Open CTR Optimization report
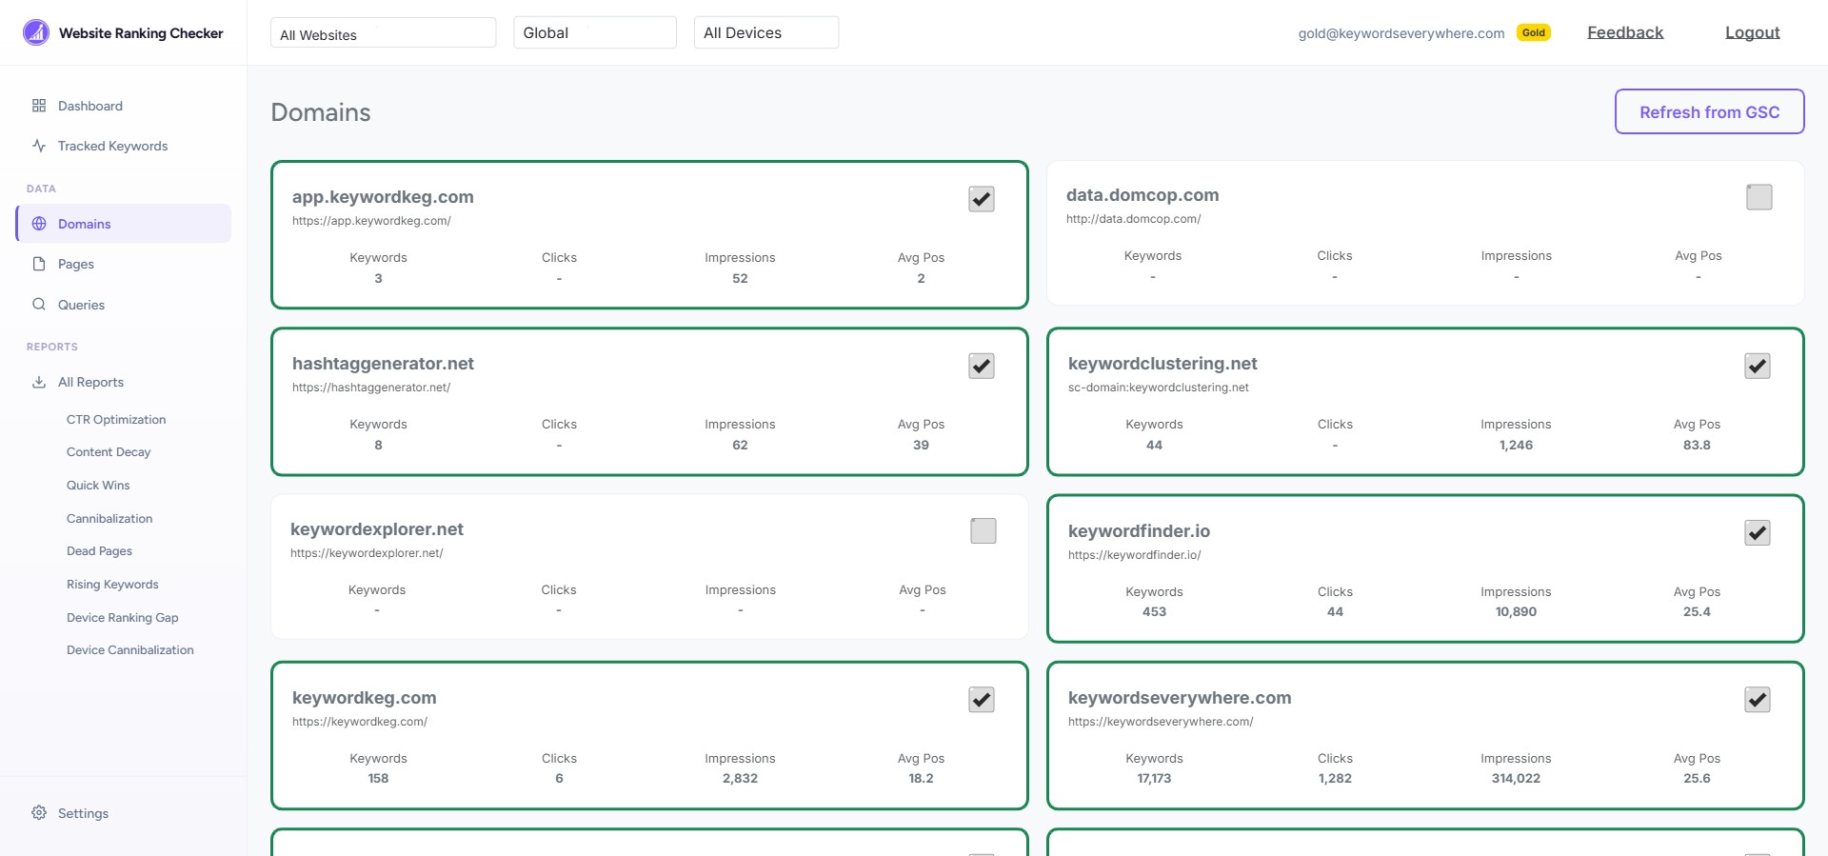Screen dimensions: 1828x856 (116, 419)
